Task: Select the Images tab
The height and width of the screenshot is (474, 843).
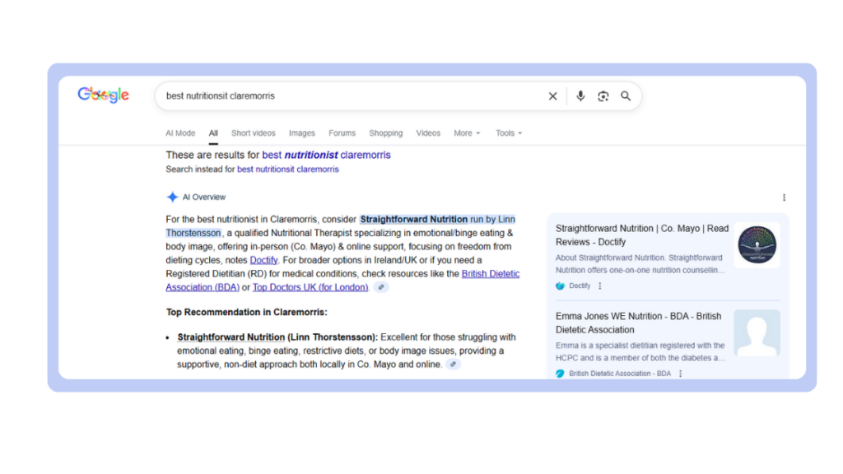Action: (x=301, y=133)
